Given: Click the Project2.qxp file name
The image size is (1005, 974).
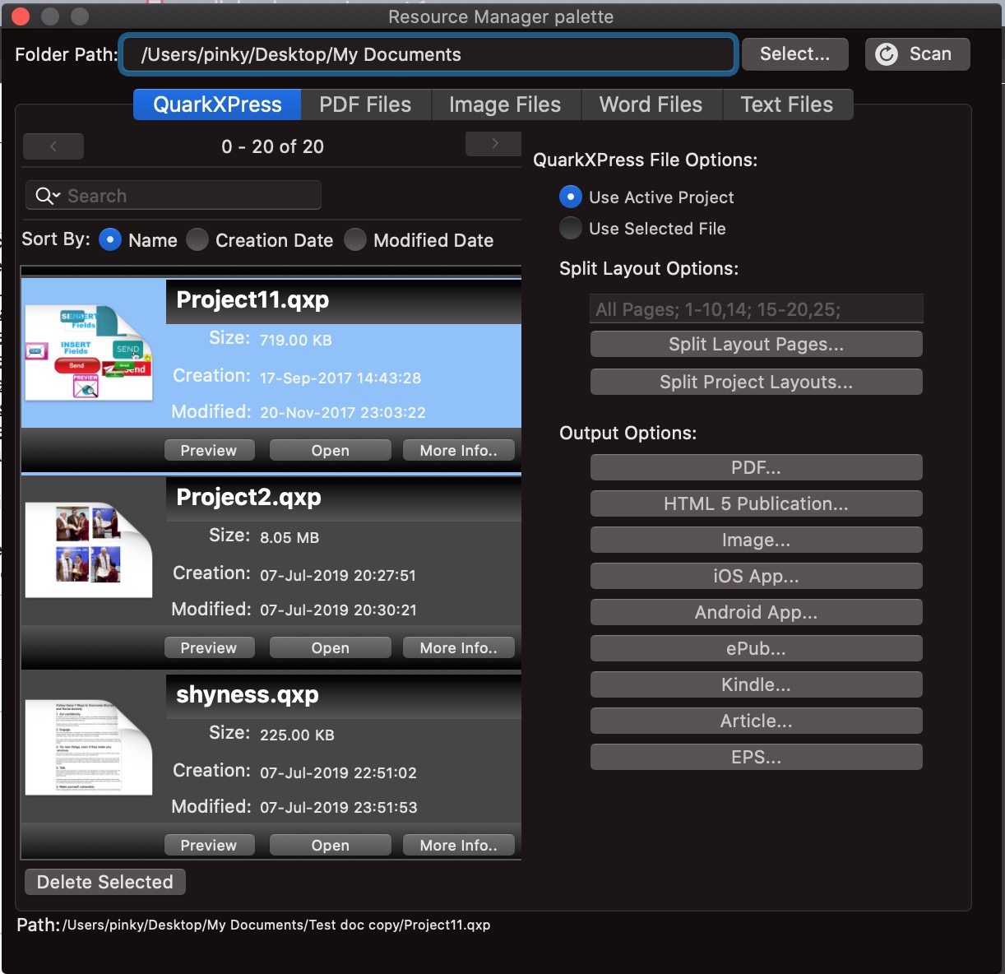Looking at the screenshot, I should pyautogui.click(x=248, y=497).
